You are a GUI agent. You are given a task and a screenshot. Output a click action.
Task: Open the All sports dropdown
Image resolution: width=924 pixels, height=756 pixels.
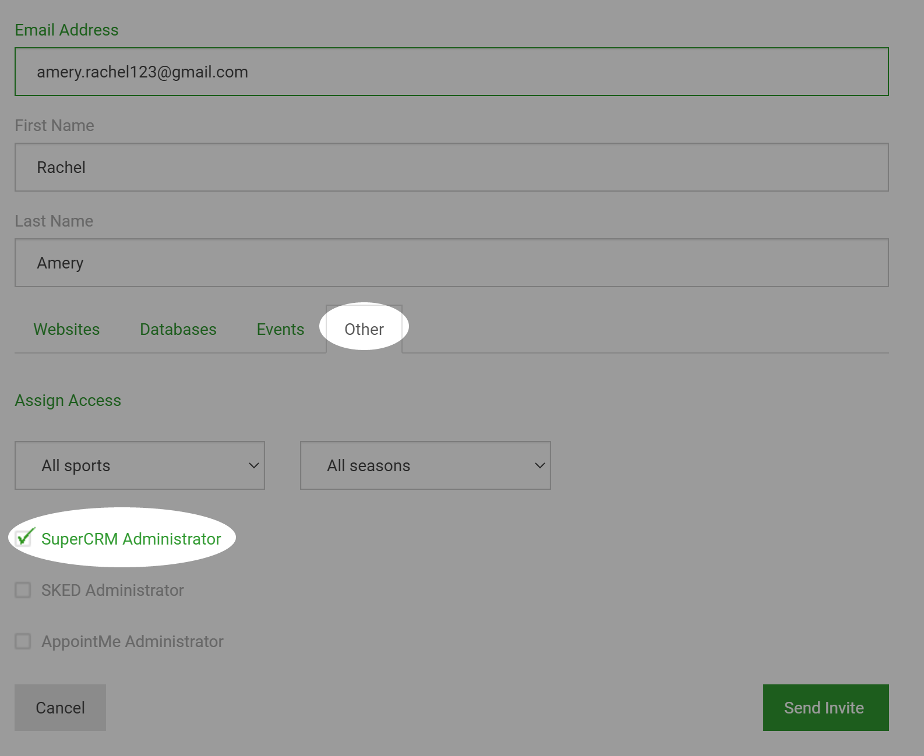140,465
